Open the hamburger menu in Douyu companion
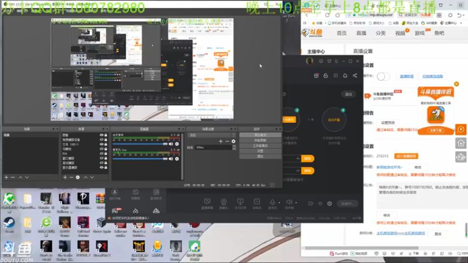This screenshot has width=468, height=263. tap(336, 61)
